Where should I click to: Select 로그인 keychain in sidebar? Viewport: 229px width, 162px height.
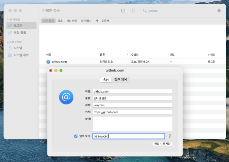[21, 26]
